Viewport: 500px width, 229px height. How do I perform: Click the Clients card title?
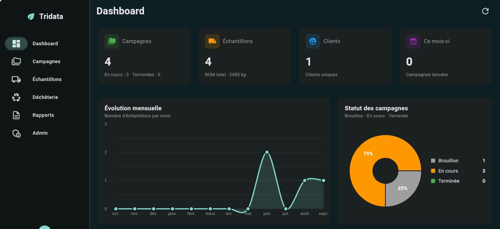(332, 41)
